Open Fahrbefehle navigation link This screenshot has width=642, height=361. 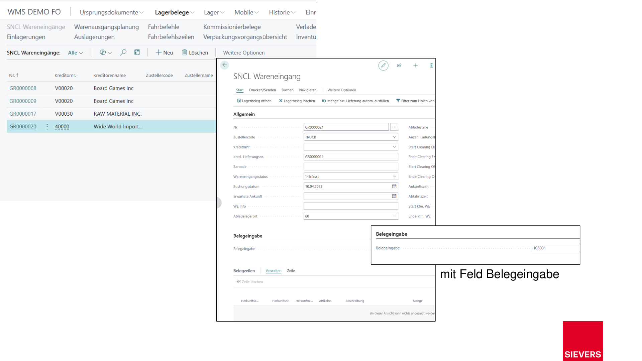click(164, 27)
